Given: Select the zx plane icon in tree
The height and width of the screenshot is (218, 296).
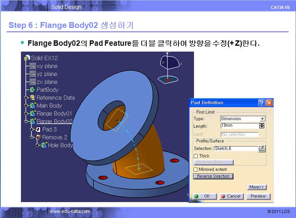Looking at the screenshot, I should 33,82.
